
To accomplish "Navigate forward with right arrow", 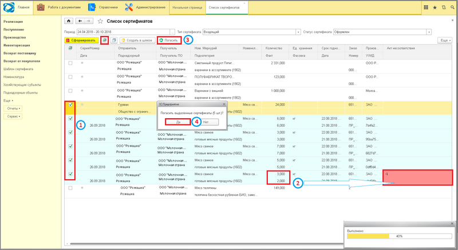I will coord(89,21).
